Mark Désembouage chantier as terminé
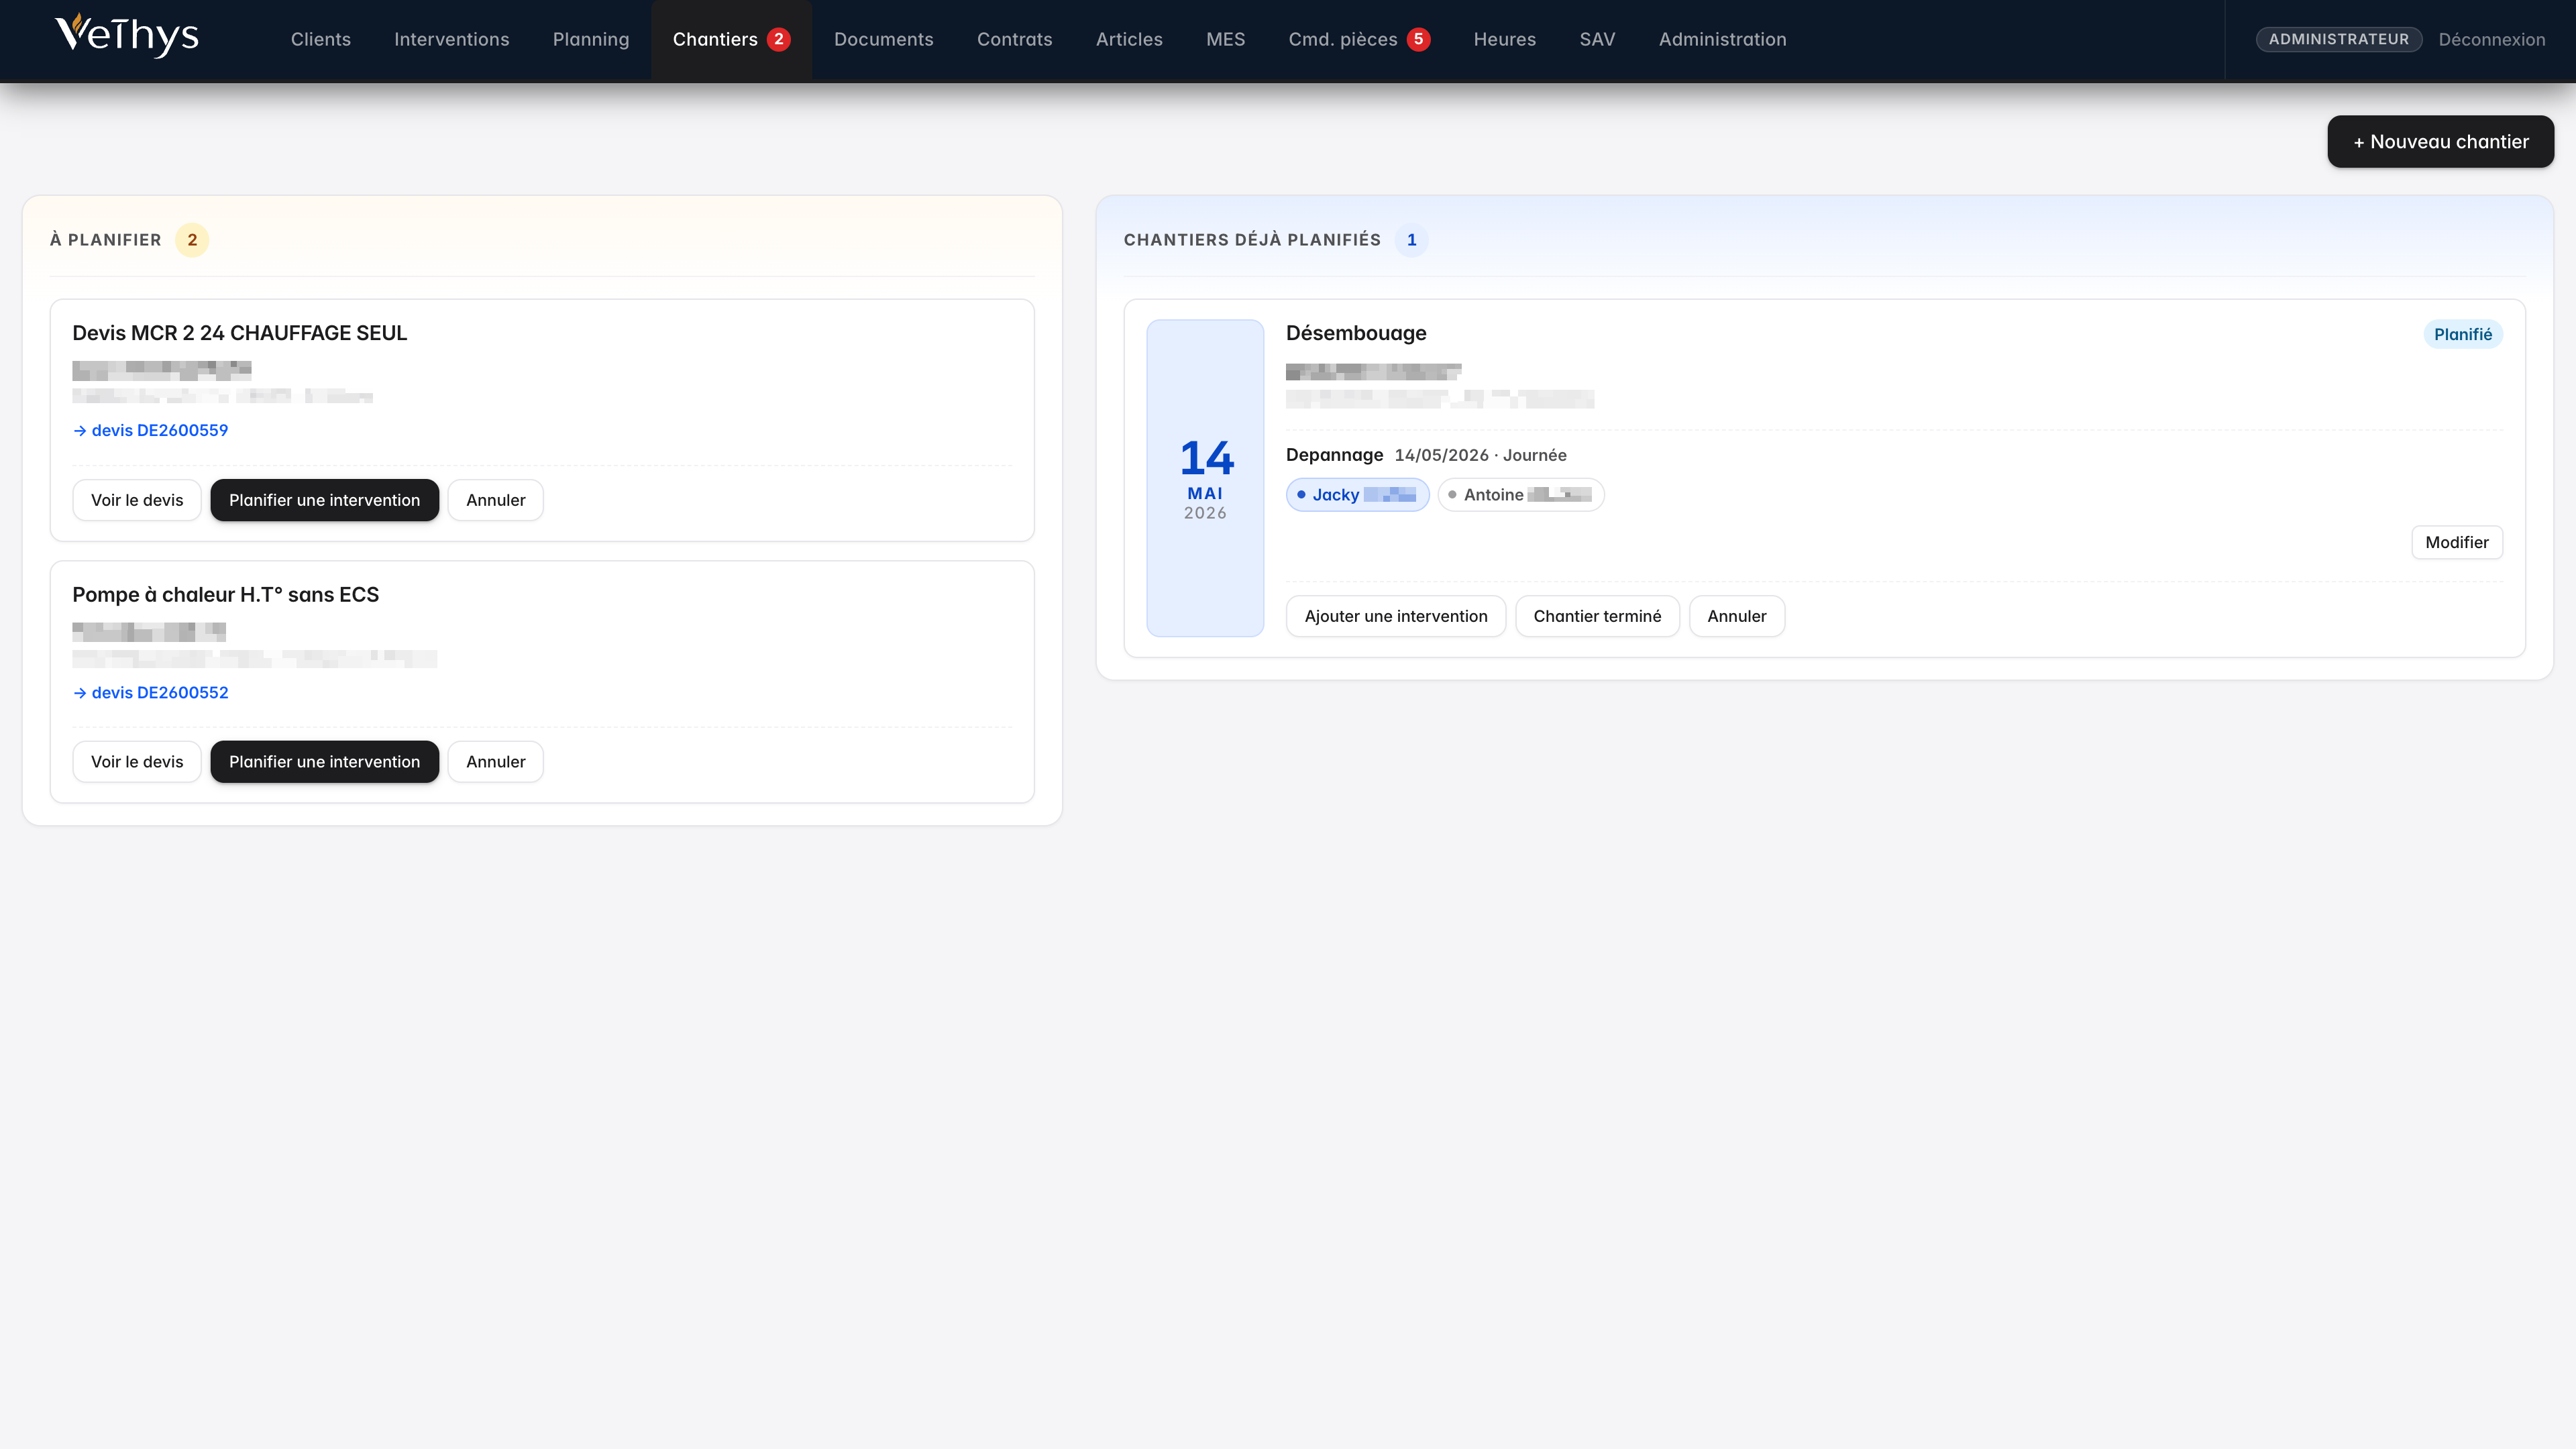 pyautogui.click(x=1597, y=616)
